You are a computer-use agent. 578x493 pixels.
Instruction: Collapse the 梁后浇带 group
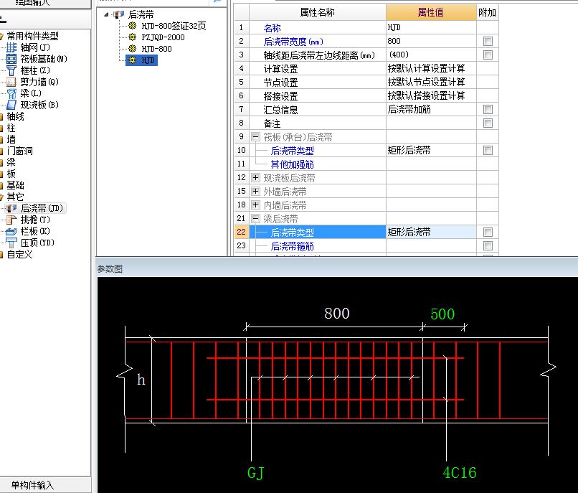click(255, 218)
